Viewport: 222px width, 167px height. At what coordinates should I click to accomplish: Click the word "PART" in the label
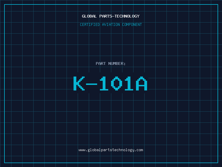[101, 63]
